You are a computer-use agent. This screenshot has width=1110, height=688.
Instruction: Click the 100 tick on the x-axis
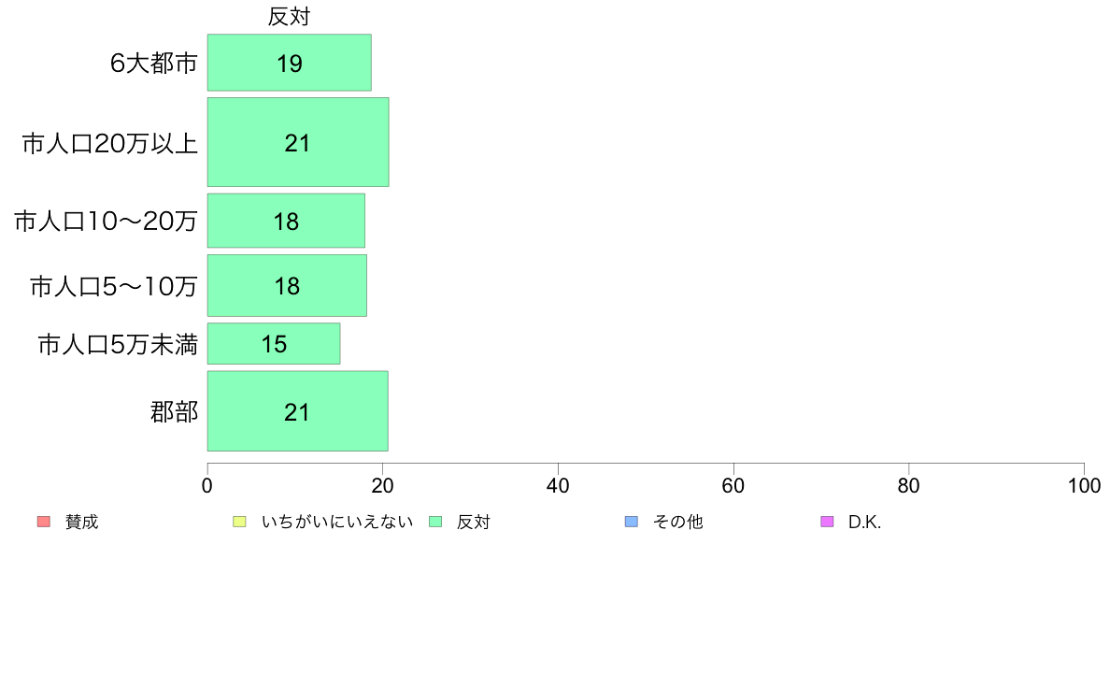pos(1084,485)
